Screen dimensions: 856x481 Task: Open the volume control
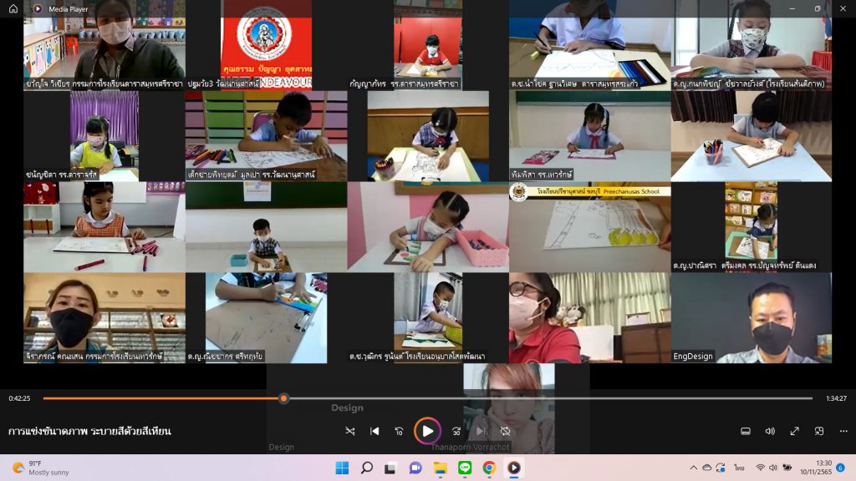pos(770,431)
